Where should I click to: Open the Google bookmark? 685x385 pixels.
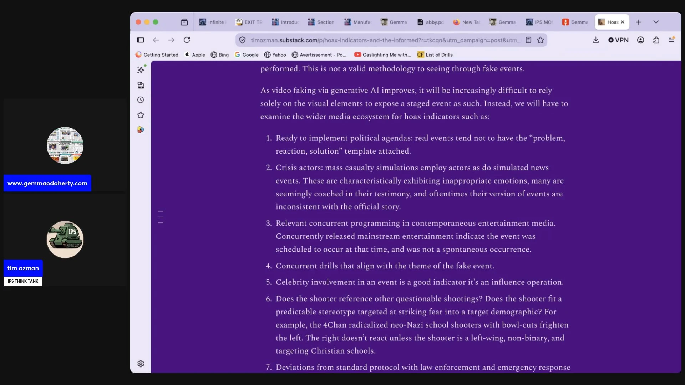point(247,55)
